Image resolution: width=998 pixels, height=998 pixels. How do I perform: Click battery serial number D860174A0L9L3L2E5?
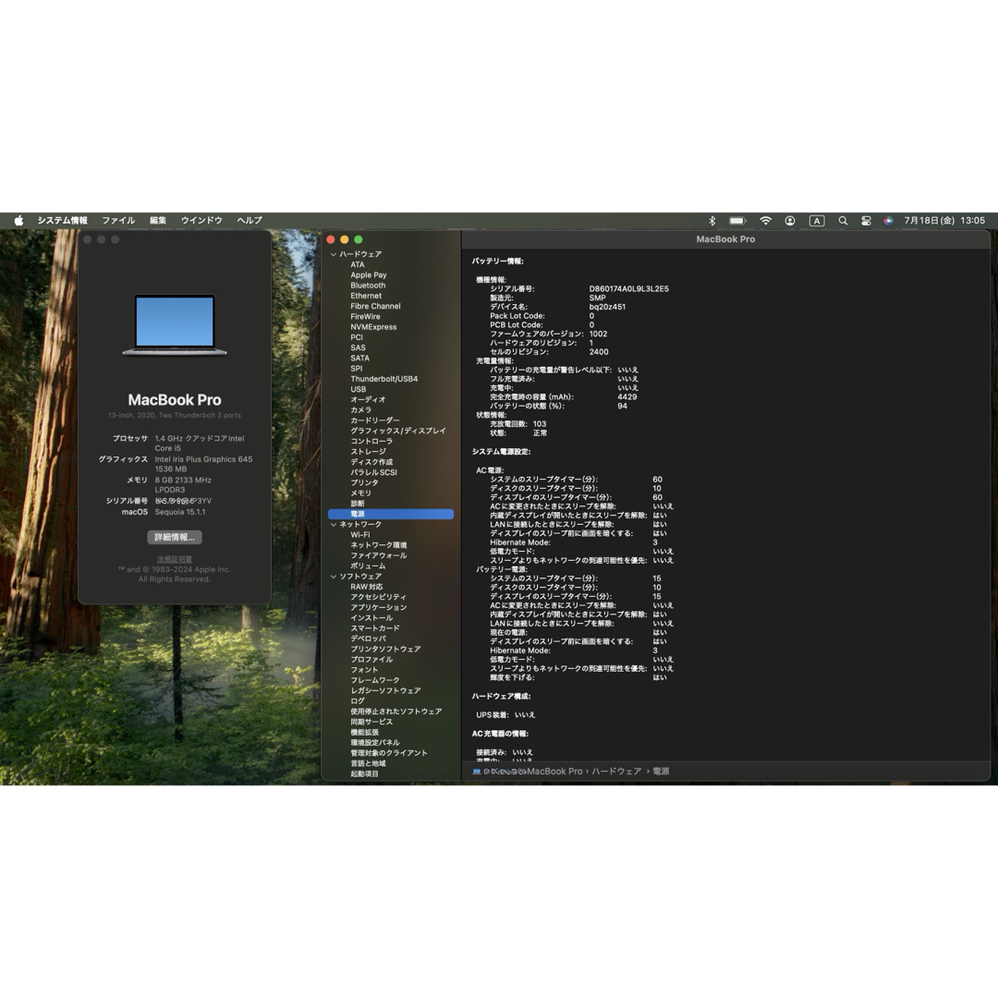click(629, 289)
